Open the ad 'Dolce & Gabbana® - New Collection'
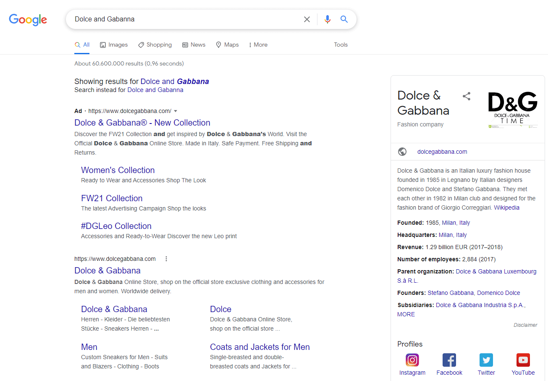 click(x=142, y=123)
